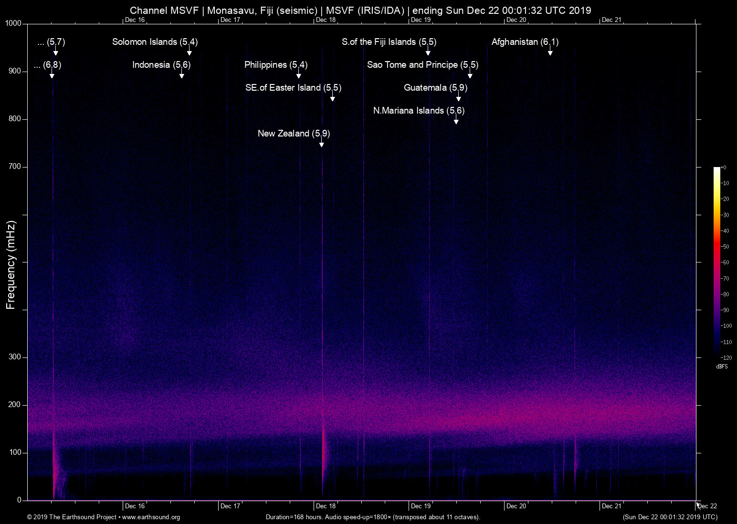
Task: Click the New Zealand (5.9) event label
Action: (x=294, y=134)
